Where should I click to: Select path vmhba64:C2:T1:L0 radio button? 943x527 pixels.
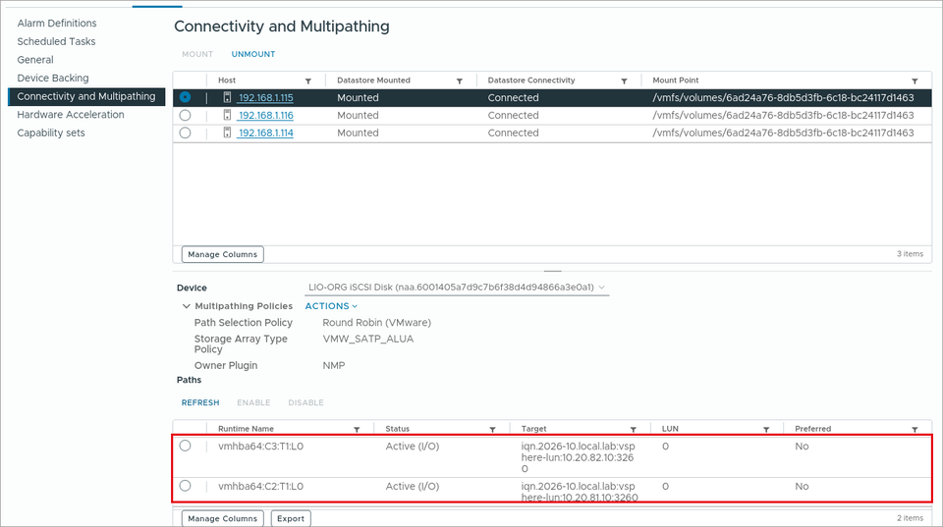point(186,486)
